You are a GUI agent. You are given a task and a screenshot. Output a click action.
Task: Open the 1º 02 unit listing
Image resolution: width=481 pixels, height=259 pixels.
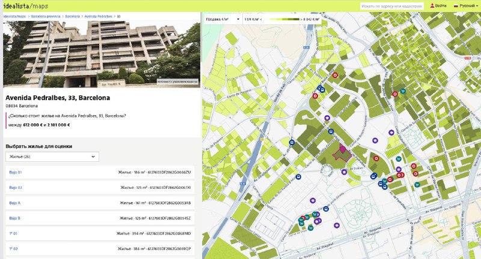pyautogui.click(x=14, y=248)
